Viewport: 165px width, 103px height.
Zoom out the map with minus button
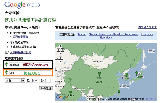coord(60,62)
